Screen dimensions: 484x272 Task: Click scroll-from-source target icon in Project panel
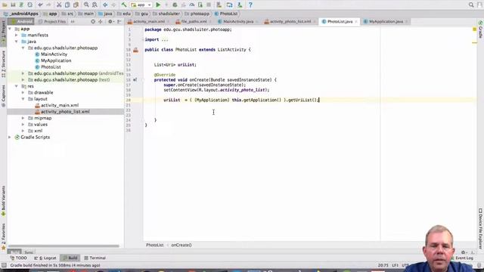93,22
